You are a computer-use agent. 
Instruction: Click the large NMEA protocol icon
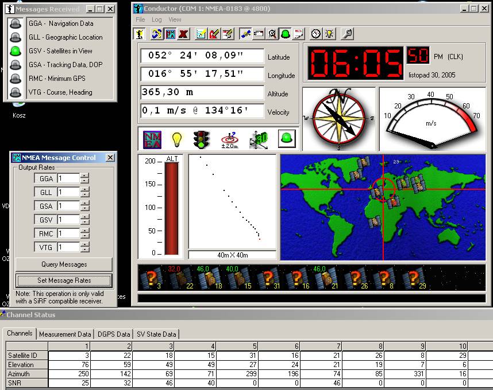152,139
